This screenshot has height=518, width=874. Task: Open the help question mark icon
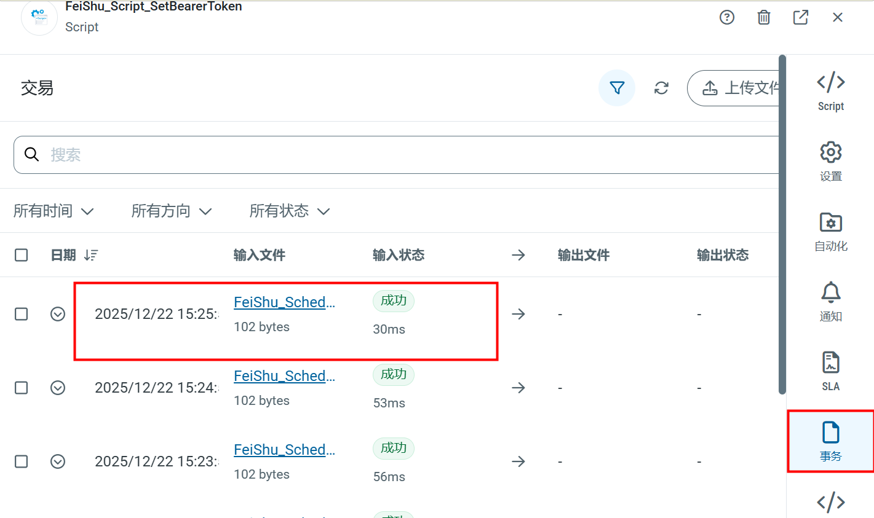point(727,17)
